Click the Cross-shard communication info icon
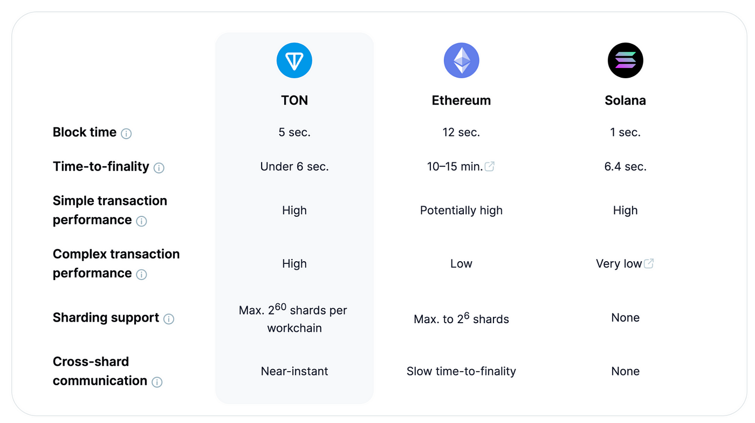 coord(157,382)
